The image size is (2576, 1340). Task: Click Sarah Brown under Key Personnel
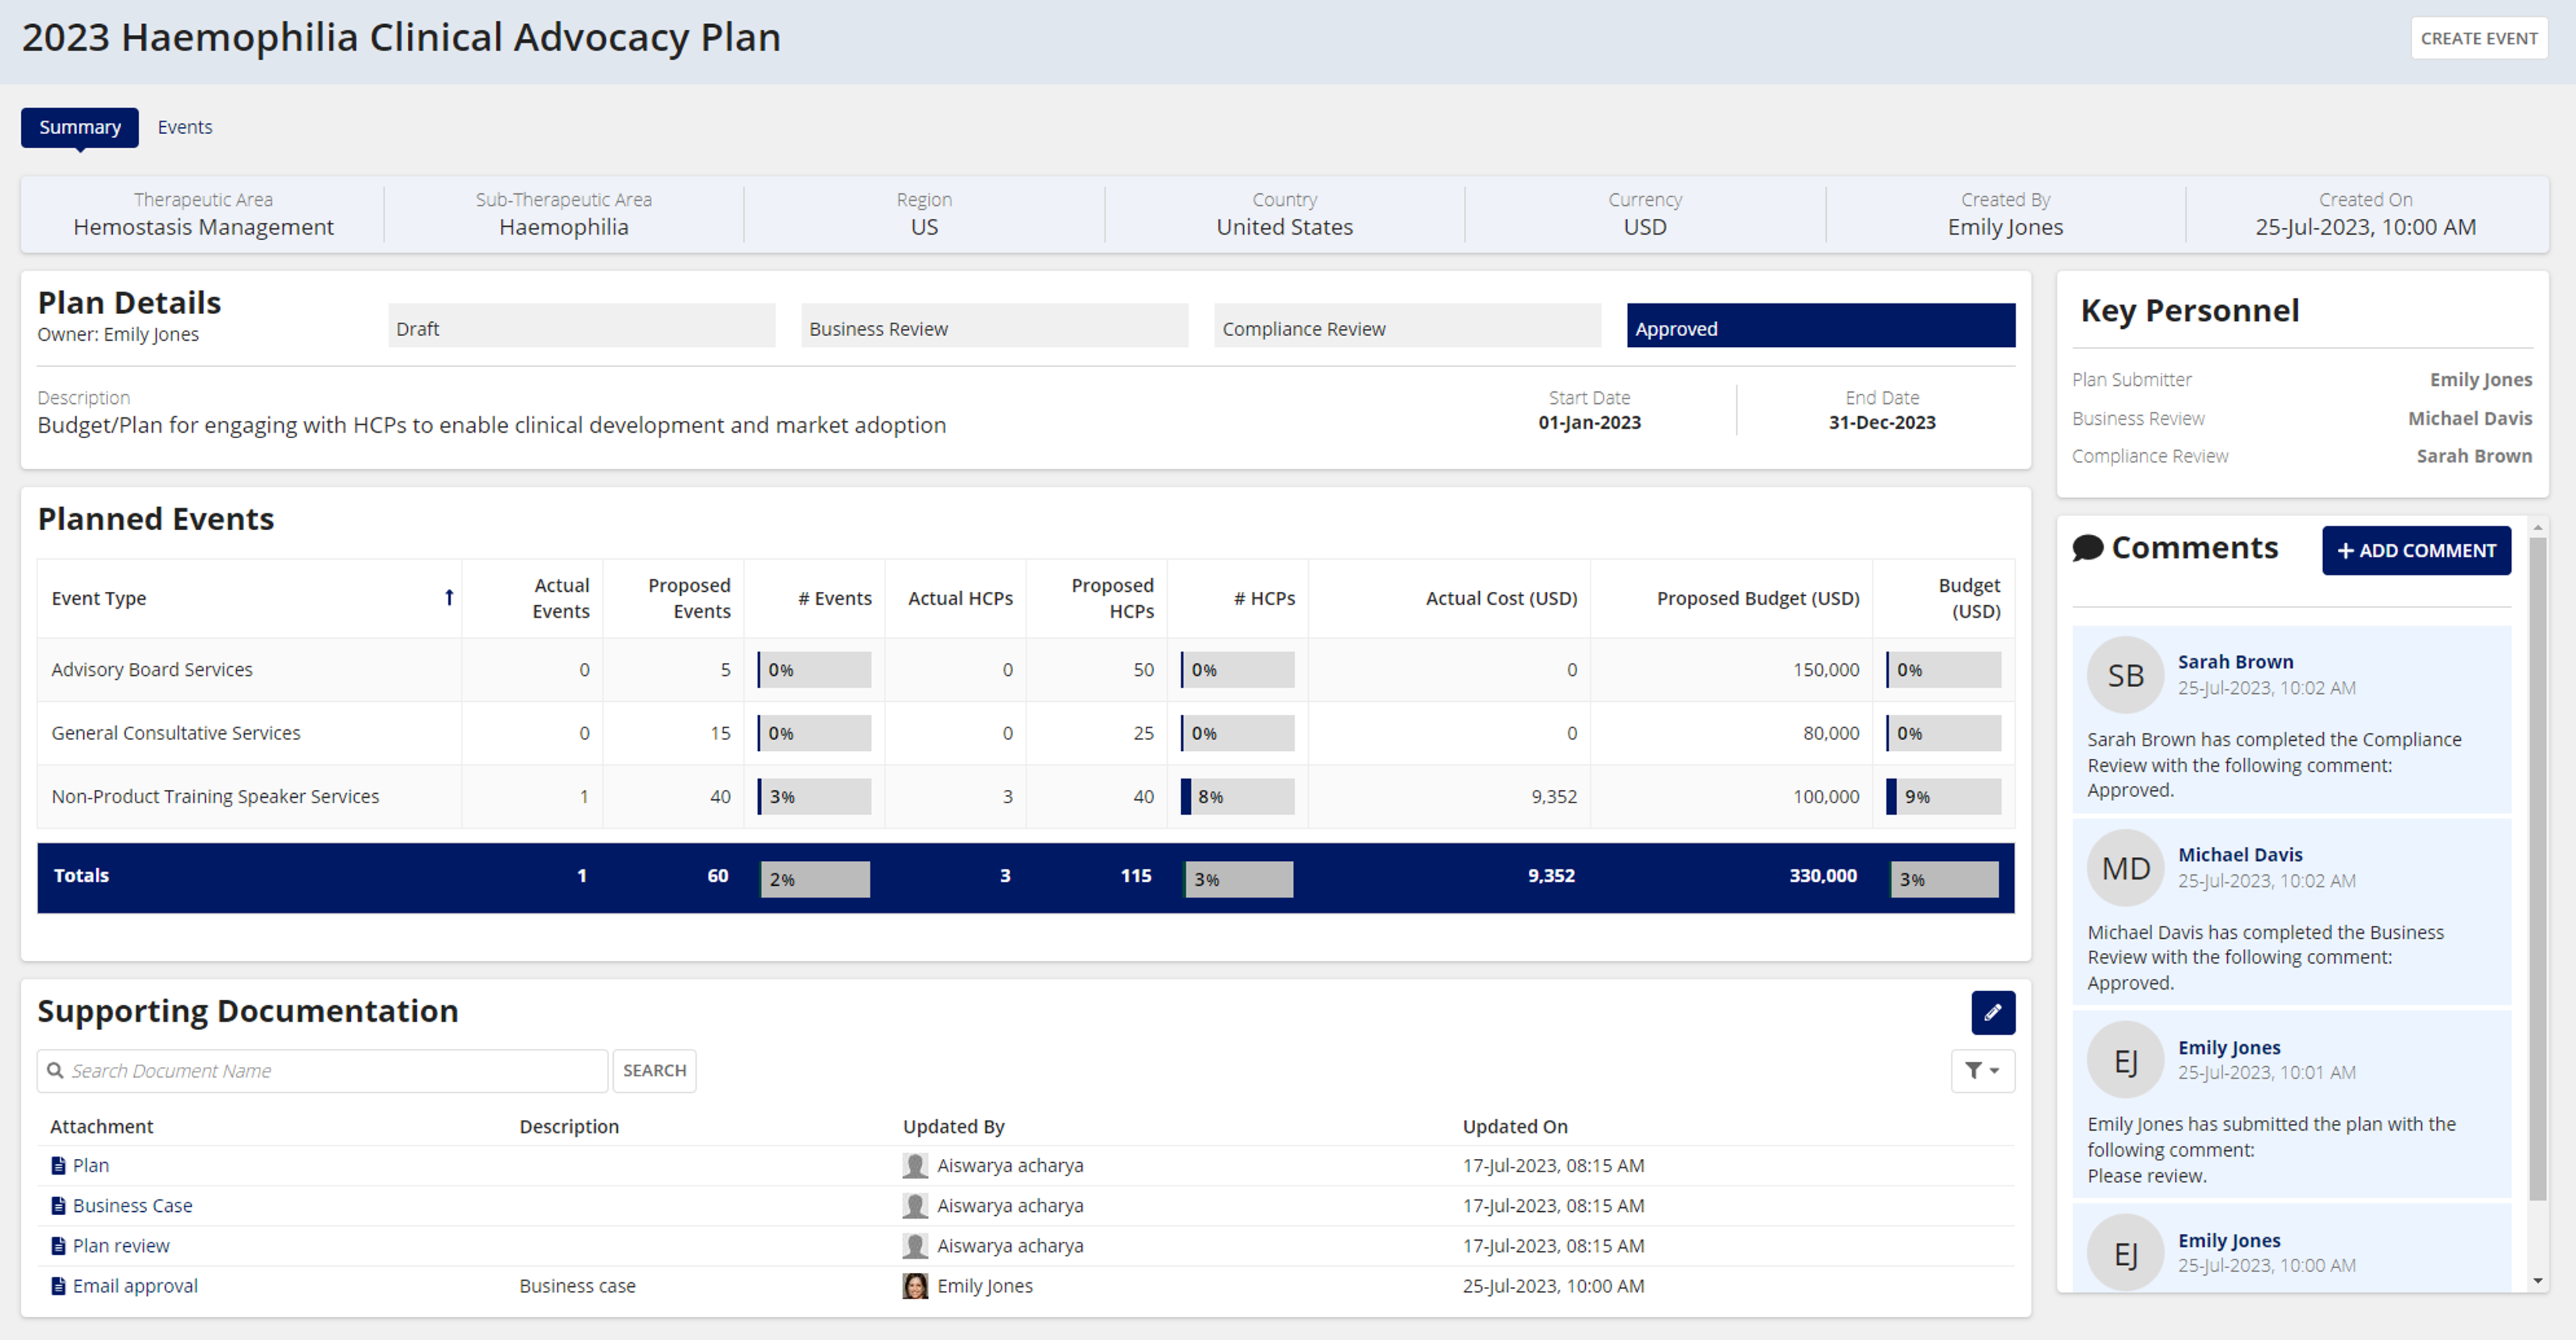[2474, 456]
